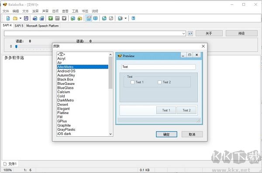Viewport: 262px width, 173px height.
Task: Select the Android OS skin
Action: point(83,71)
